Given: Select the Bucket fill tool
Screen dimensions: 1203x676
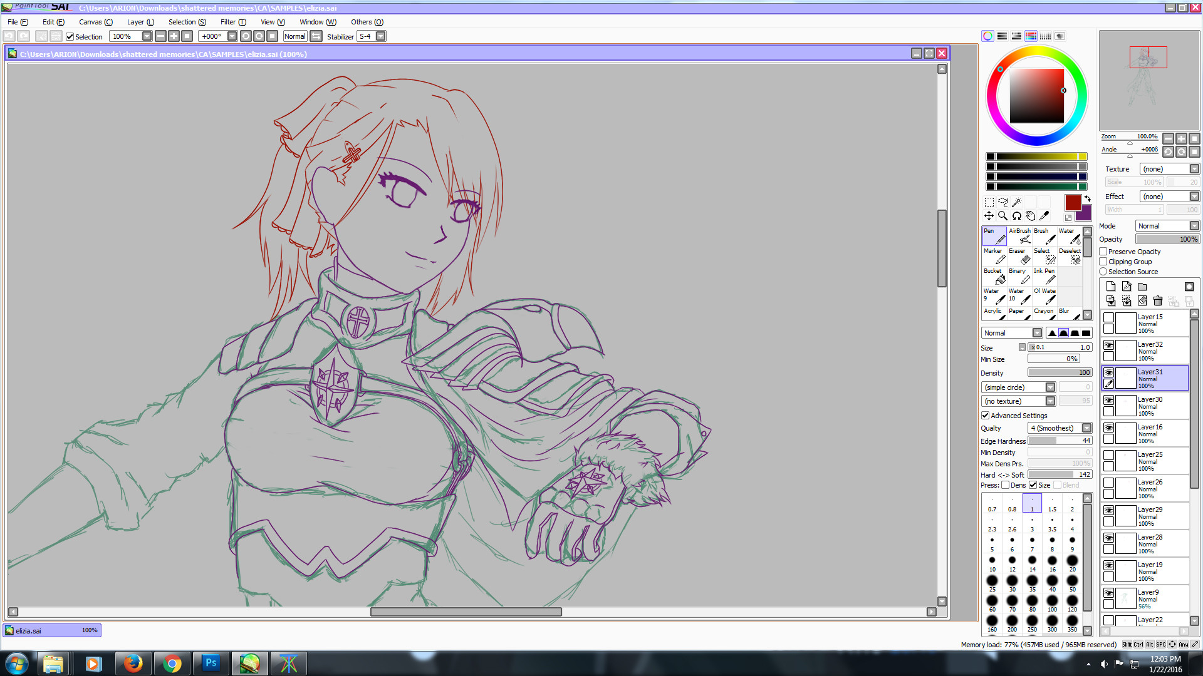Looking at the screenshot, I should [x=993, y=277].
